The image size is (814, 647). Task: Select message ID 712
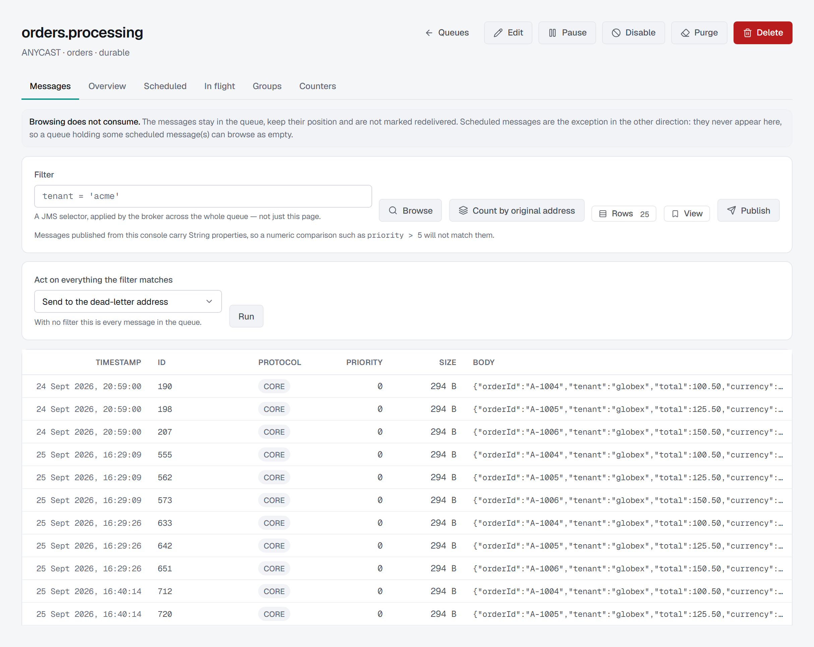165,591
